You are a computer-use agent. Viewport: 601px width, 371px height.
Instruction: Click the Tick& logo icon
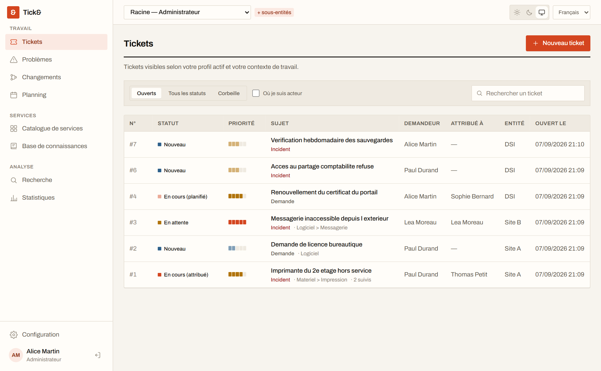point(13,12)
